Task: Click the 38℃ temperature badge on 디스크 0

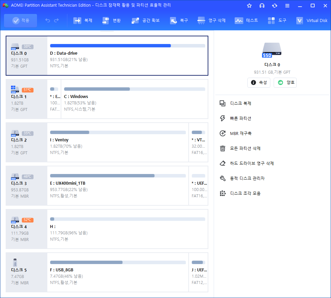Action: tap(28, 47)
